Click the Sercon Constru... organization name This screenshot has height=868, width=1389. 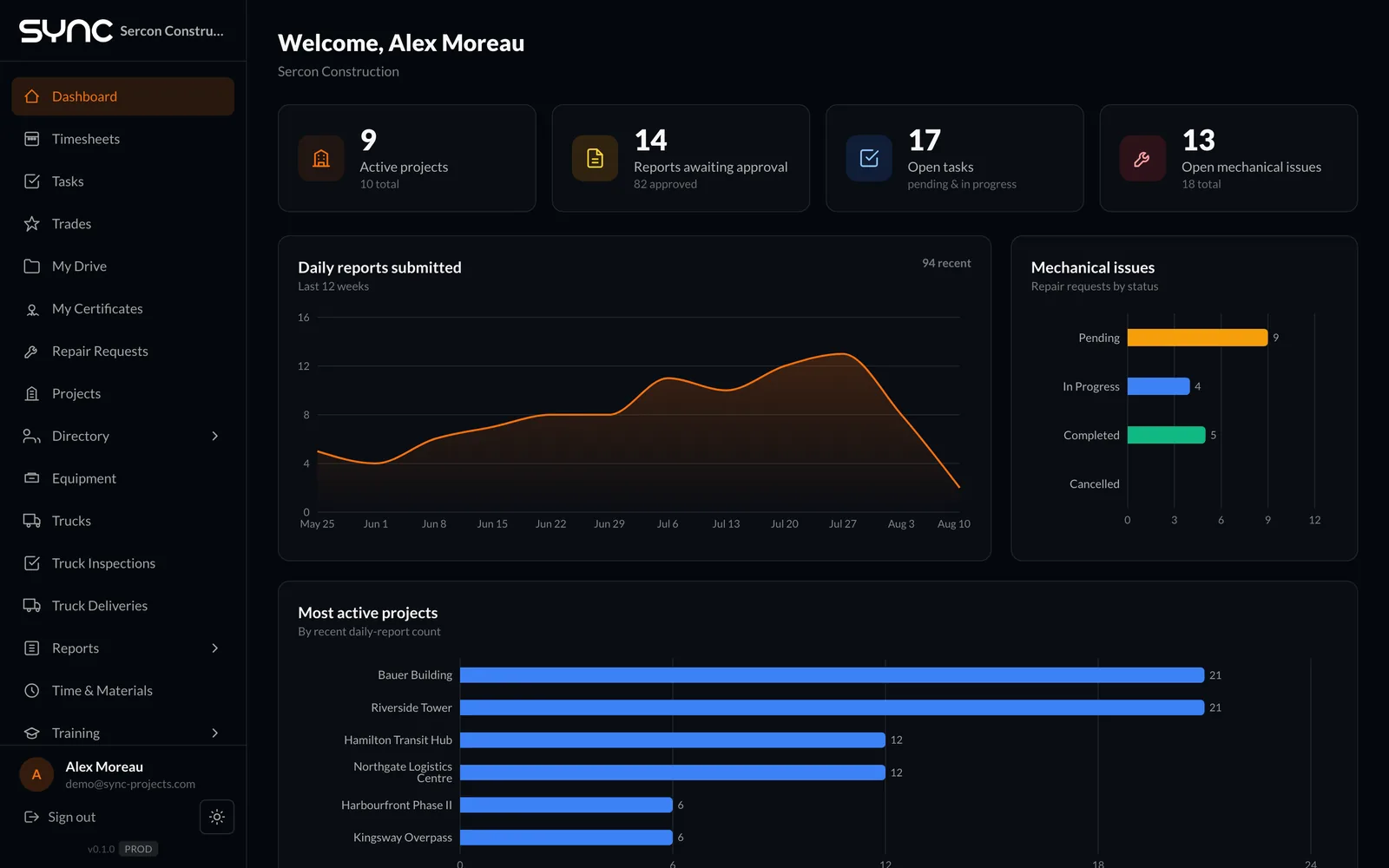[172, 31]
